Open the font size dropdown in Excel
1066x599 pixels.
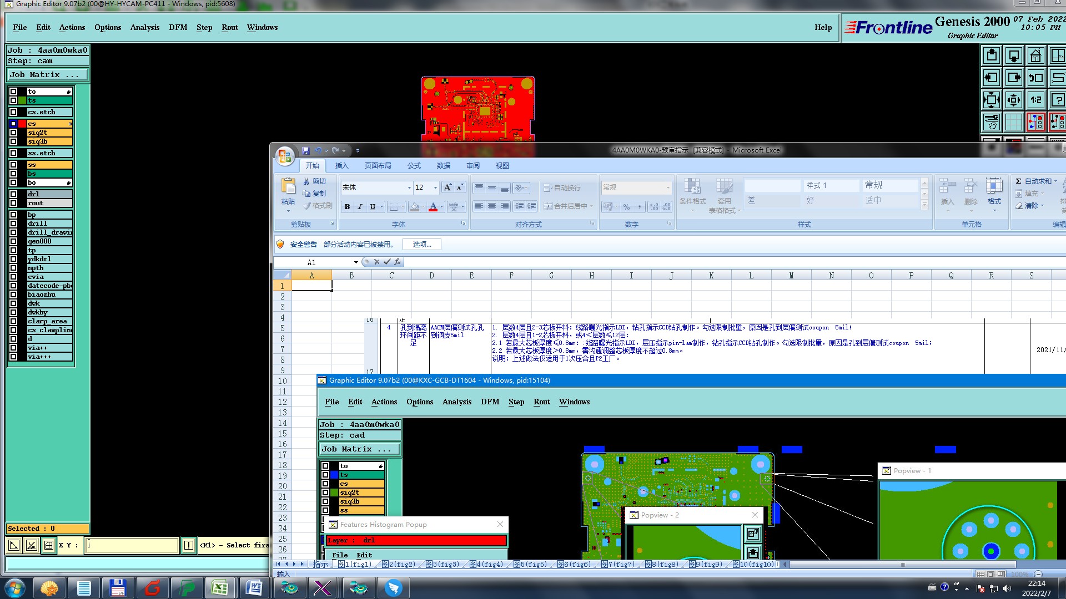tap(435, 187)
